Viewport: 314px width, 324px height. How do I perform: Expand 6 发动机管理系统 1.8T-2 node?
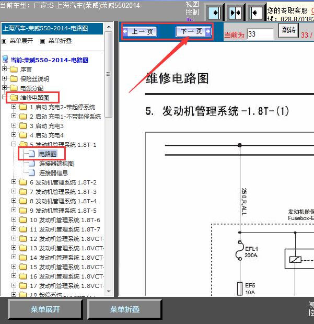[14, 182]
